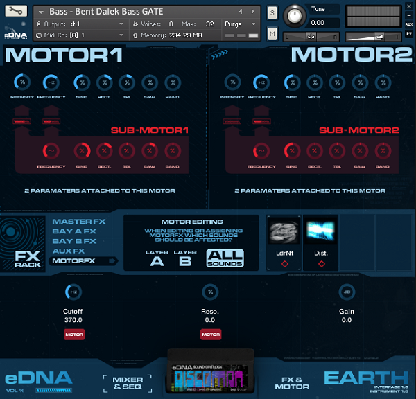The height and width of the screenshot is (399, 416).
Task: Click the Tune knob
Action: (x=295, y=16)
